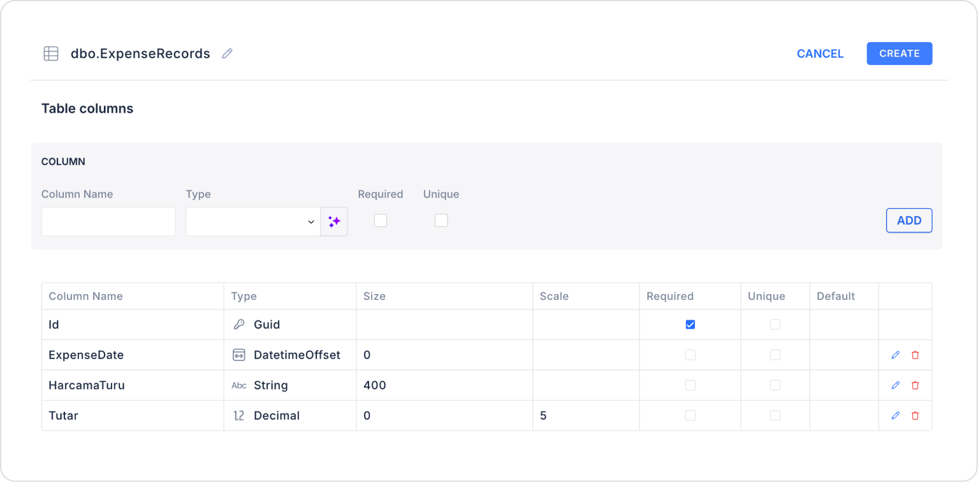Click the Table columns heading

point(87,108)
